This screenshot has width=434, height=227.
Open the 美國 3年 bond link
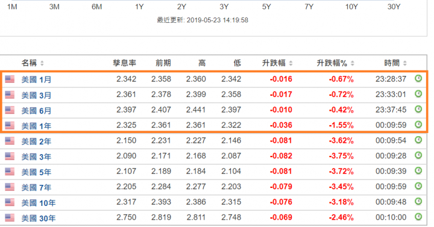[x=36, y=157]
